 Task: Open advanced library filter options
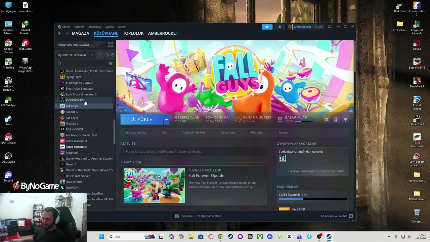click(111, 63)
